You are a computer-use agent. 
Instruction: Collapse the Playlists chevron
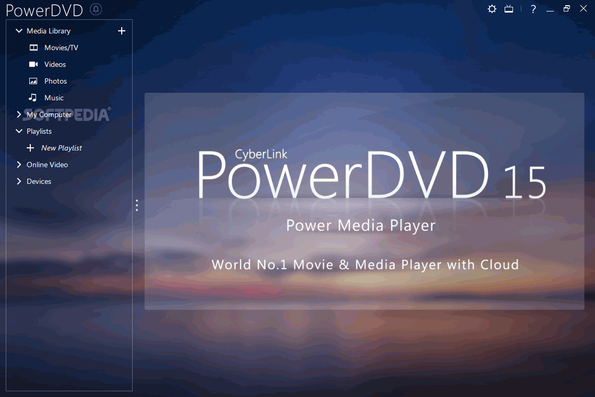point(19,131)
